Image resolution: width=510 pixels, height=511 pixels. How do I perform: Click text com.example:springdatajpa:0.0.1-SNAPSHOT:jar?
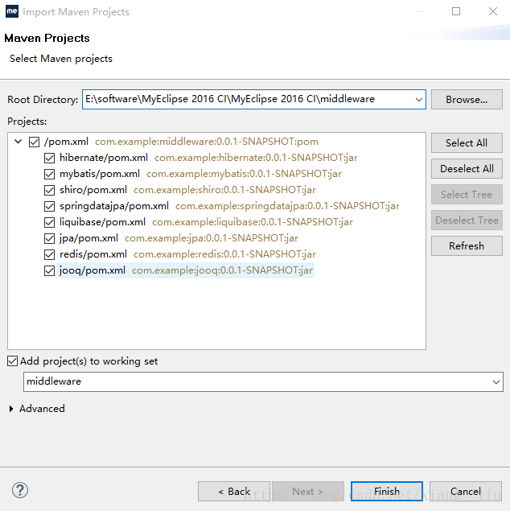click(x=287, y=206)
